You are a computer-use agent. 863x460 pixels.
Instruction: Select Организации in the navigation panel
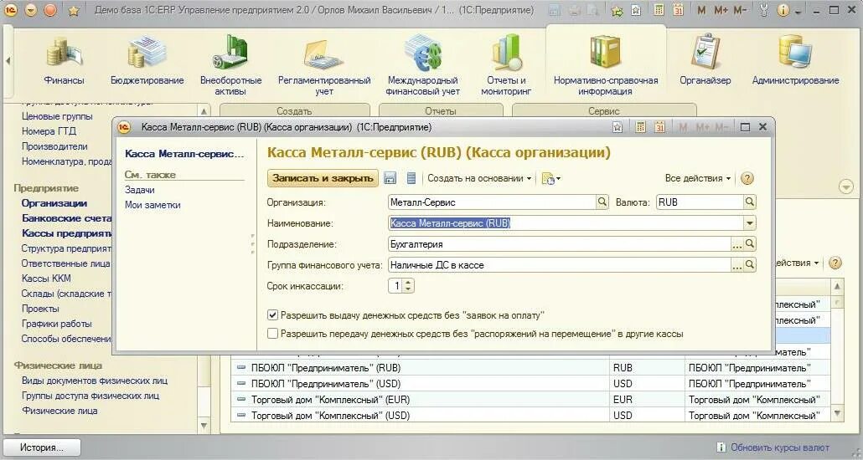coord(54,202)
